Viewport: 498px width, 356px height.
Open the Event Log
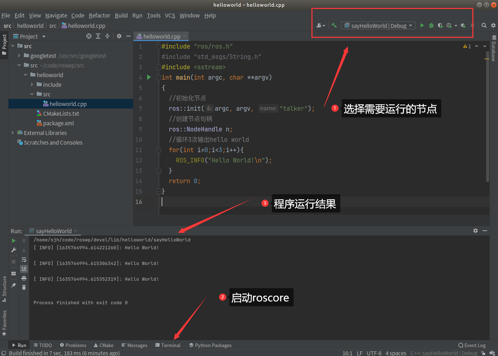tap(472, 345)
